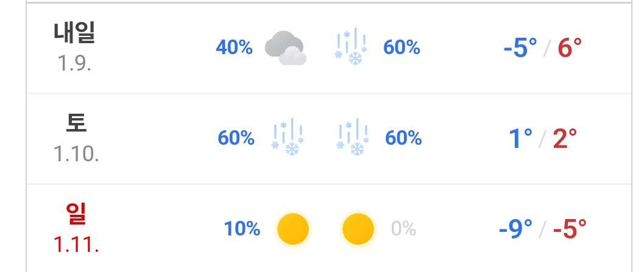Click tomorrow's 40% morning precipitation value
This screenshot has height=272, width=644.
(234, 47)
